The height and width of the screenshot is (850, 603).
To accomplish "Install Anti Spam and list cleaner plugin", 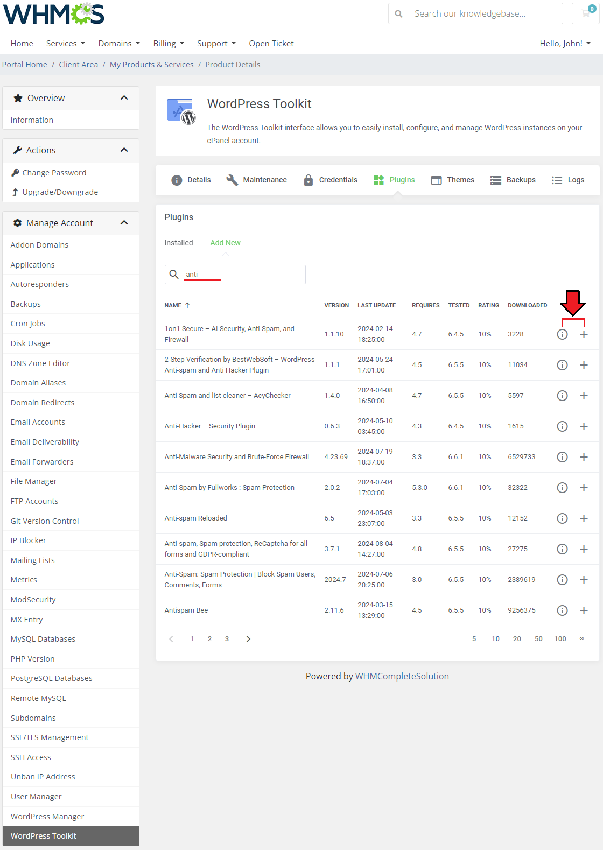I will [x=584, y=396].
